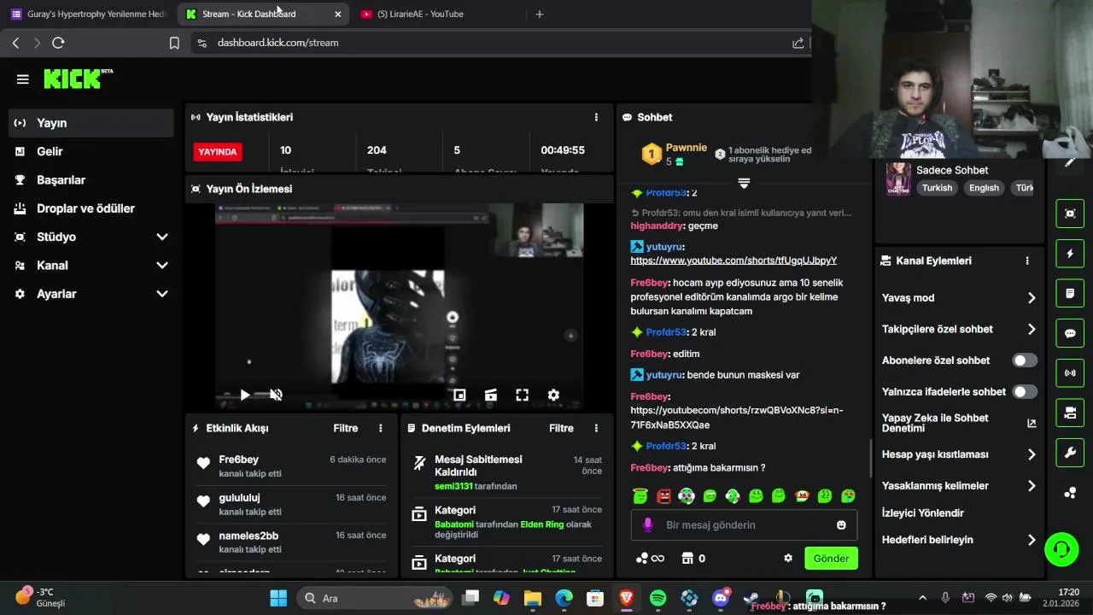Toggle theater mode on stream preview
The width and height of the screenshot is (1093, 615).
pos(491,395)
